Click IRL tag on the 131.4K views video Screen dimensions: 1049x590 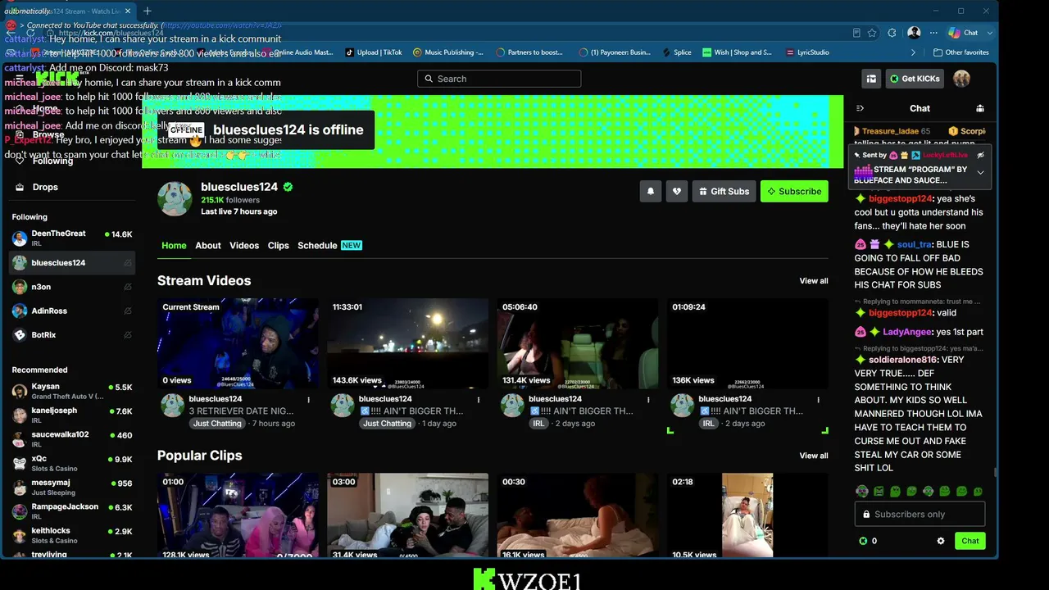point(538,424)
